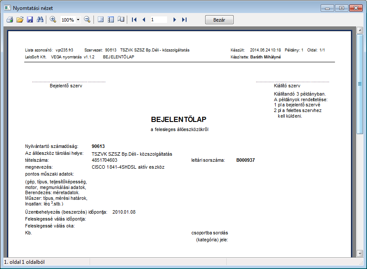Click the vertical scrollbar up arrow
This screenshot has height=269, width=367.
pyautogui.click(x=360, y=30)
